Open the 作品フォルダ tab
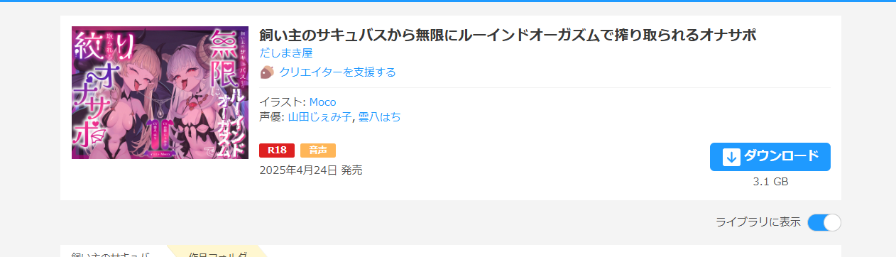 coord(218,253)
